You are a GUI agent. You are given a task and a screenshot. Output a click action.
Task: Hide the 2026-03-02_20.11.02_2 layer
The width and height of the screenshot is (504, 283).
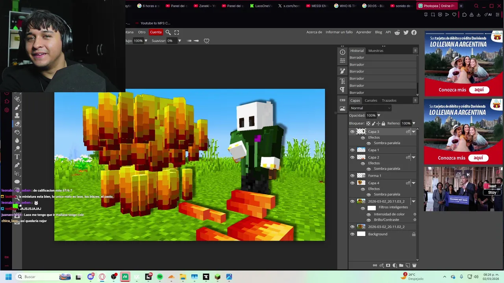tap(352, 227)
